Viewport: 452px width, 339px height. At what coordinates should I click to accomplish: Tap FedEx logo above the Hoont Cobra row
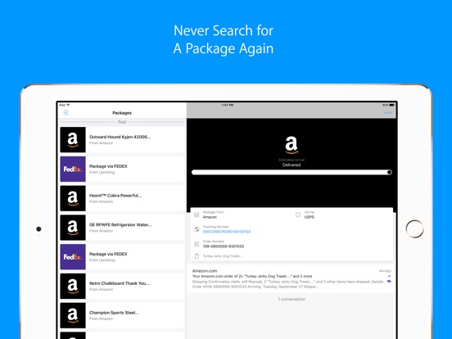73,169
